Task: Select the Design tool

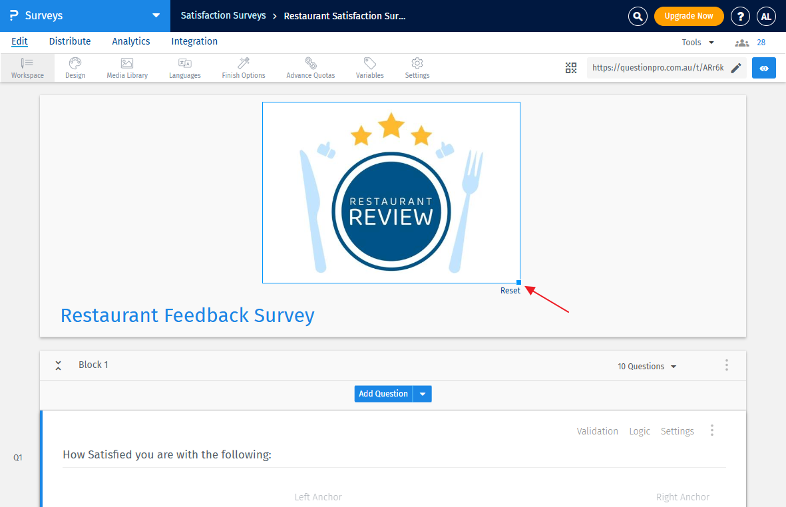Action: [x=75, y=67]
